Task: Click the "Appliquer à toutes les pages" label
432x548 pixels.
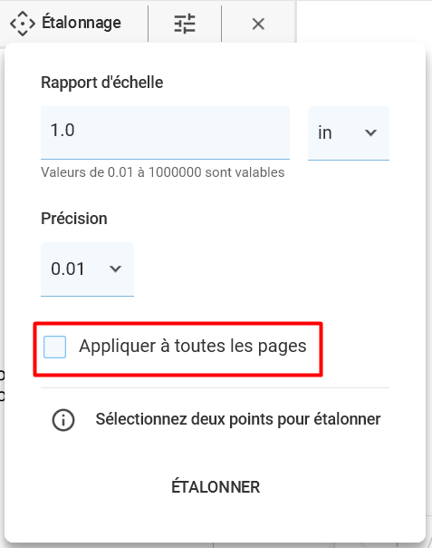Action: pos(193,347)
